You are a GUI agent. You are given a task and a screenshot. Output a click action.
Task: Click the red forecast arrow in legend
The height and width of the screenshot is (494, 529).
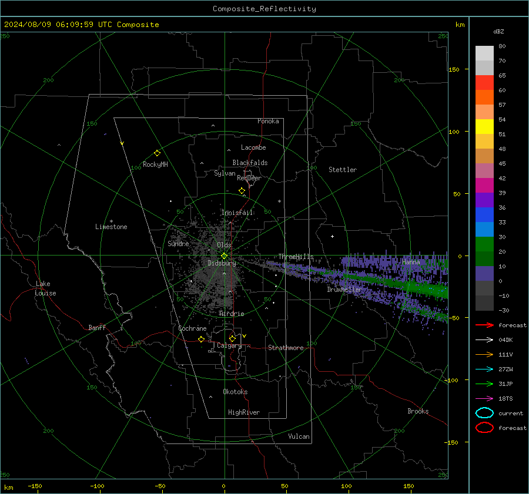[484, 325]
